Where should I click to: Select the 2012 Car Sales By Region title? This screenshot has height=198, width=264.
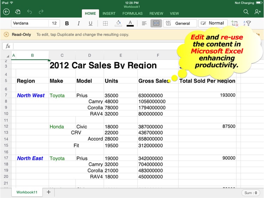(103, 65)
